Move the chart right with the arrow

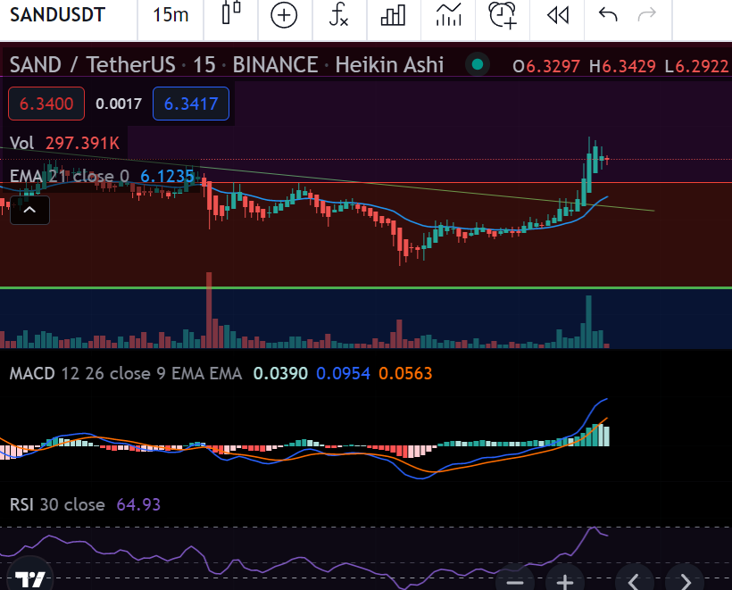(x=686, y=582)
